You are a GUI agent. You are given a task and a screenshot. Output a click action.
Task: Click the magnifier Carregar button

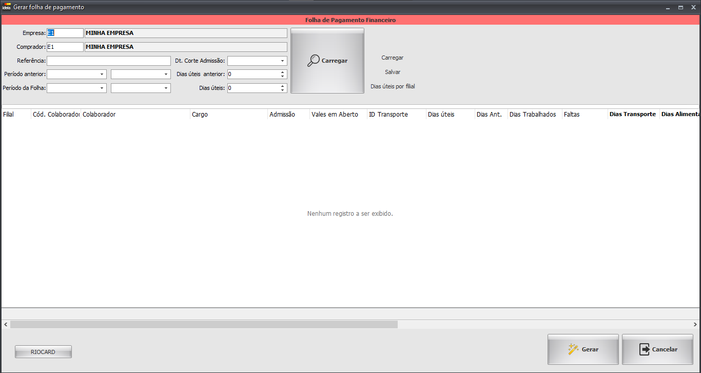pyautogui.click(x=327, y=61)
